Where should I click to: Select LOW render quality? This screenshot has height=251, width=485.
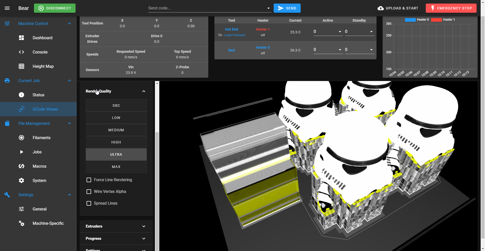[116, 118]
